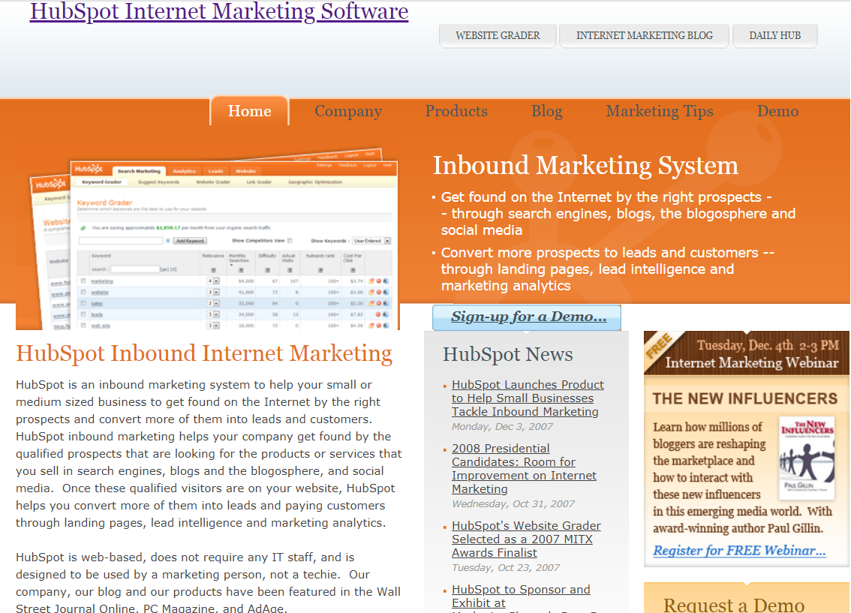Go to the Demo navigation tab
851x613 pixels.
click(777, 111)
